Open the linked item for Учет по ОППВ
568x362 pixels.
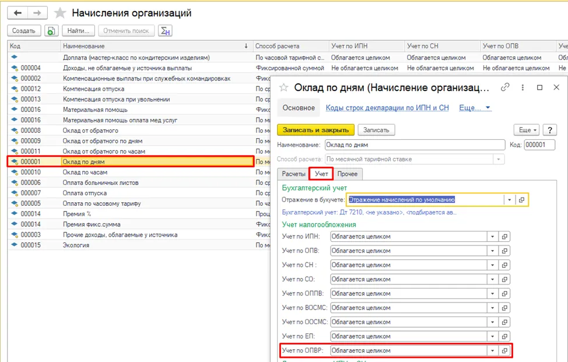pyautogui.click(x=504, y=293)
